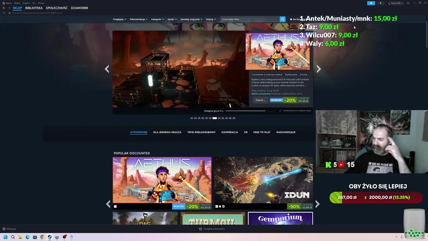
Task: Click the Add game plus icon
Action: [4, 229]
